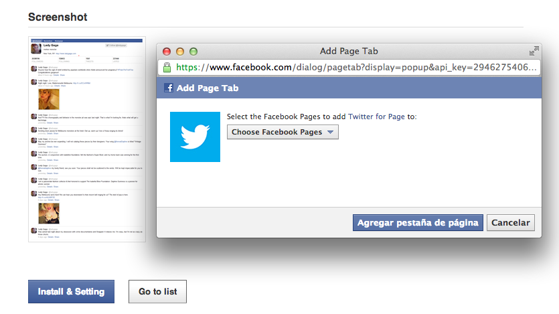Click the green padlock security icon
The image size is (559, 314).
coord(167,68)
